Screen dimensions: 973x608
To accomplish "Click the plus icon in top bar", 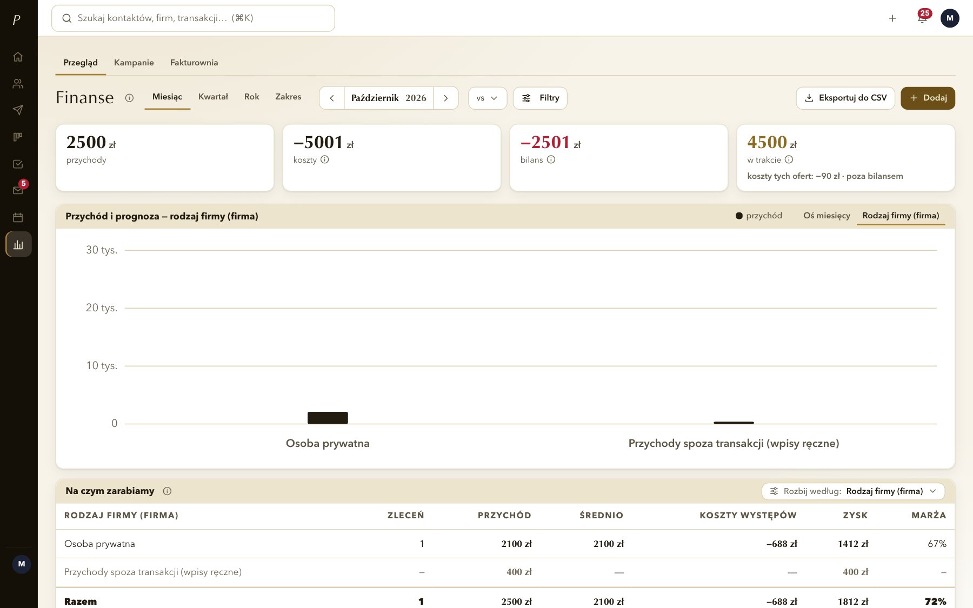I will 892,18.
